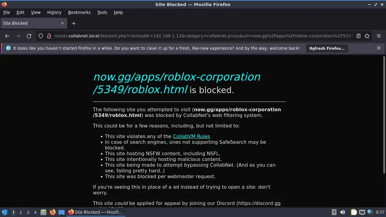Open the File menu
This screenshot has width=386, height=217.
click(6, 12)
